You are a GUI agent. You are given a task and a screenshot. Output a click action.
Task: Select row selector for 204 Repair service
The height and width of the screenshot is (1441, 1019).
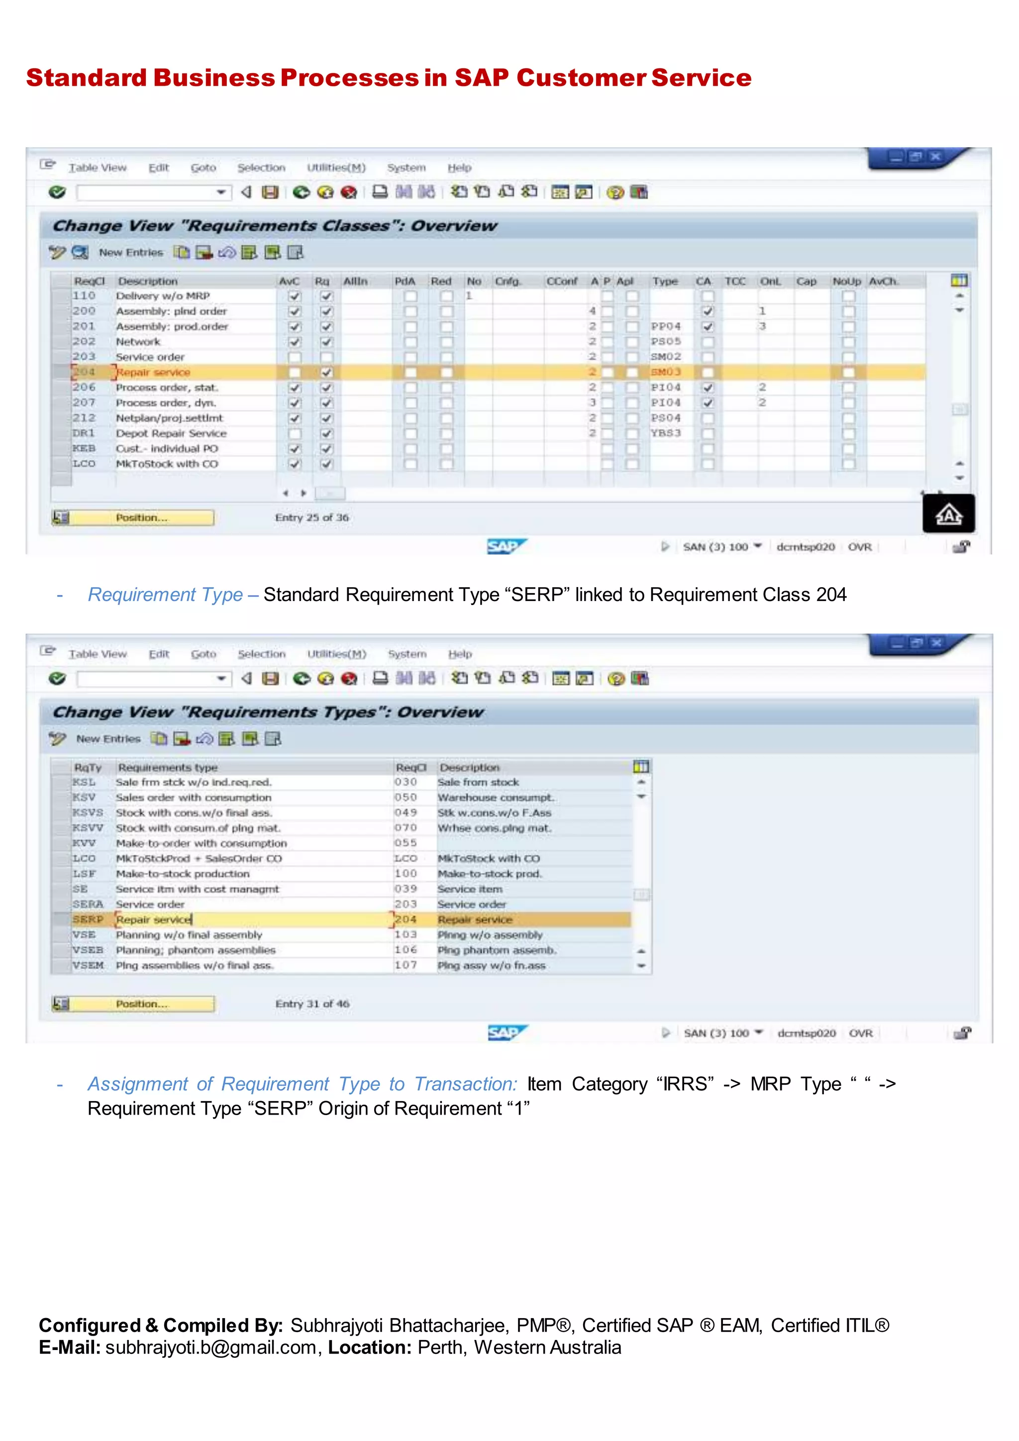coord(61,372)
